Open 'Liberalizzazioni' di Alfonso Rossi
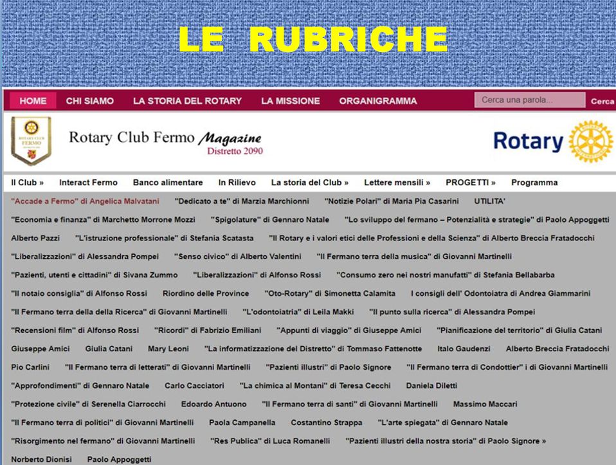This screenshot has height=465, width=616. [x=257, y=275]
